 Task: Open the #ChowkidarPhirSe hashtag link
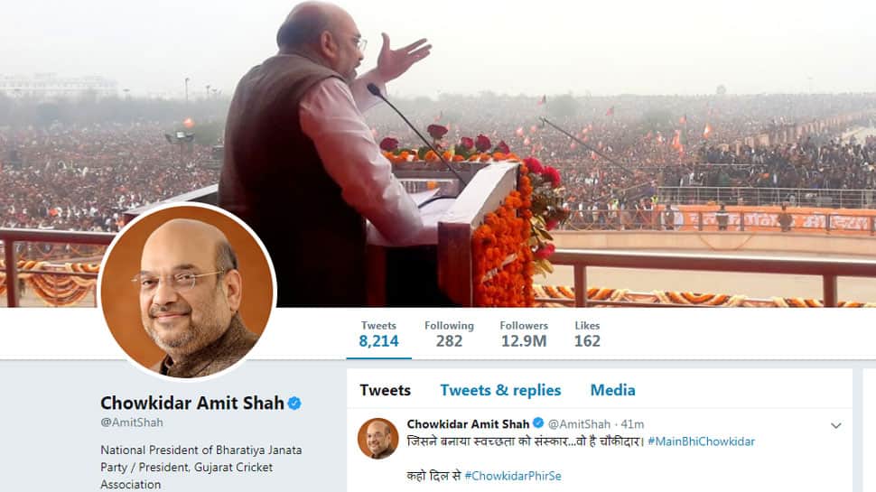[513, 477]
